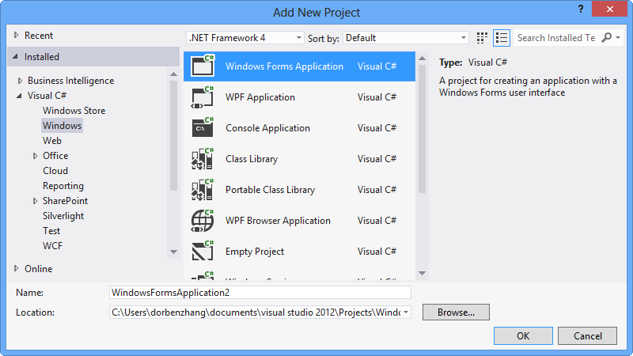Click the WPF Application template icon
This screenshot has height=356, width=633.
203,97
